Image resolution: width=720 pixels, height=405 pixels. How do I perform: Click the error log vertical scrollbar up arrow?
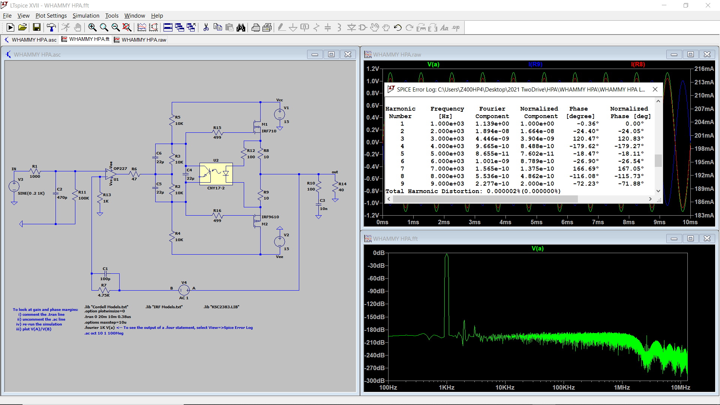[658, 101]
